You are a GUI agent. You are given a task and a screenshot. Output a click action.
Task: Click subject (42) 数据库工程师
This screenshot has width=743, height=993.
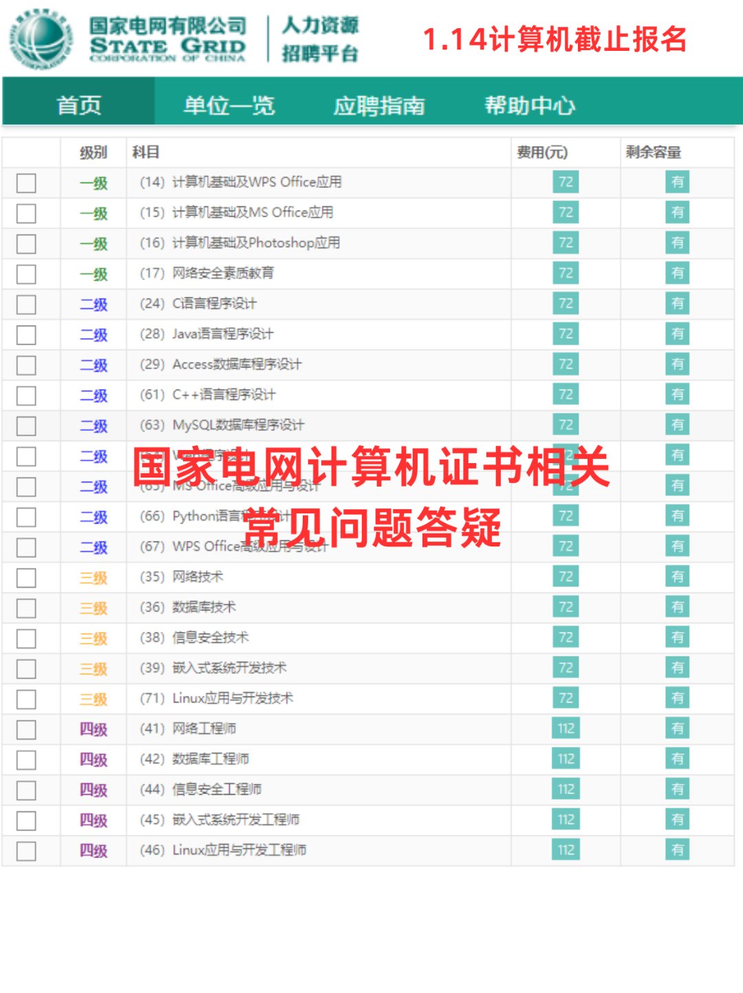pos(194,759)
